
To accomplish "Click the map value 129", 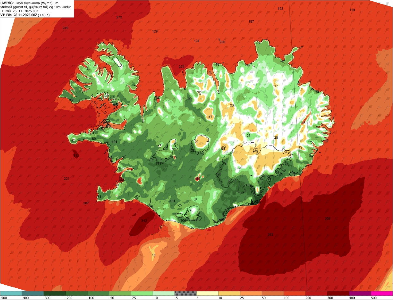I will click(x=155, y=31).
